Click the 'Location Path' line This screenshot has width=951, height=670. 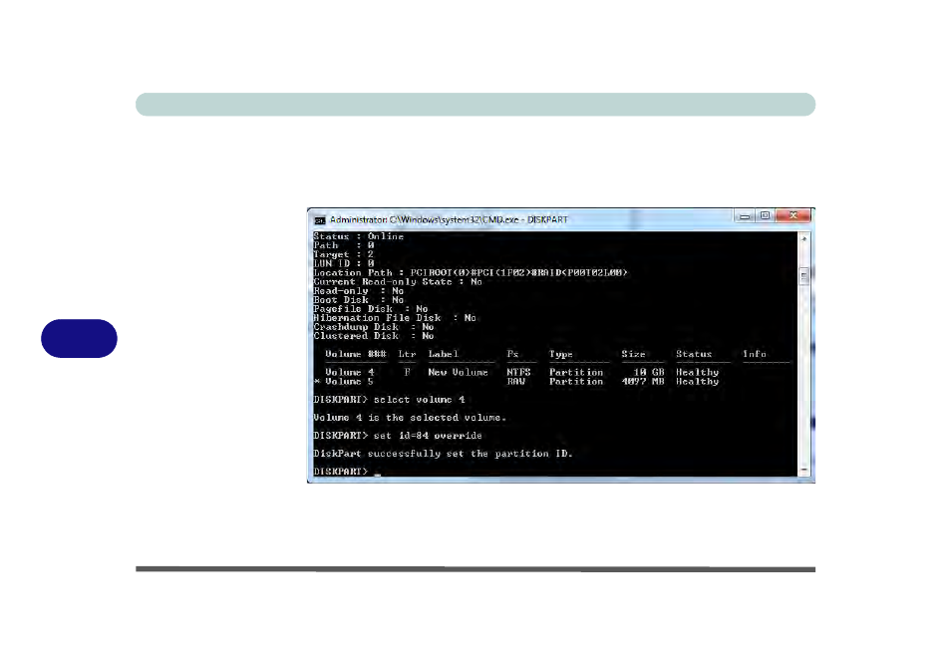(471, 273)
